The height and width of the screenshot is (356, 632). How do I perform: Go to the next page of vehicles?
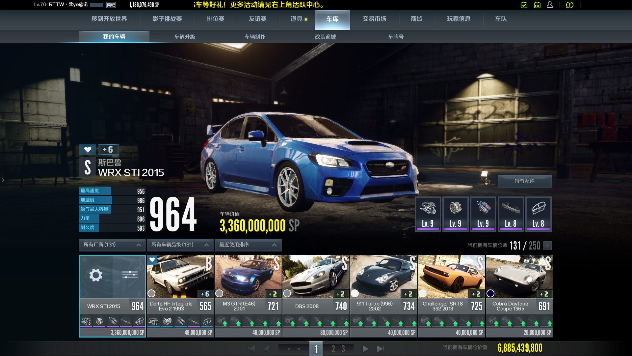pos(365,349)
